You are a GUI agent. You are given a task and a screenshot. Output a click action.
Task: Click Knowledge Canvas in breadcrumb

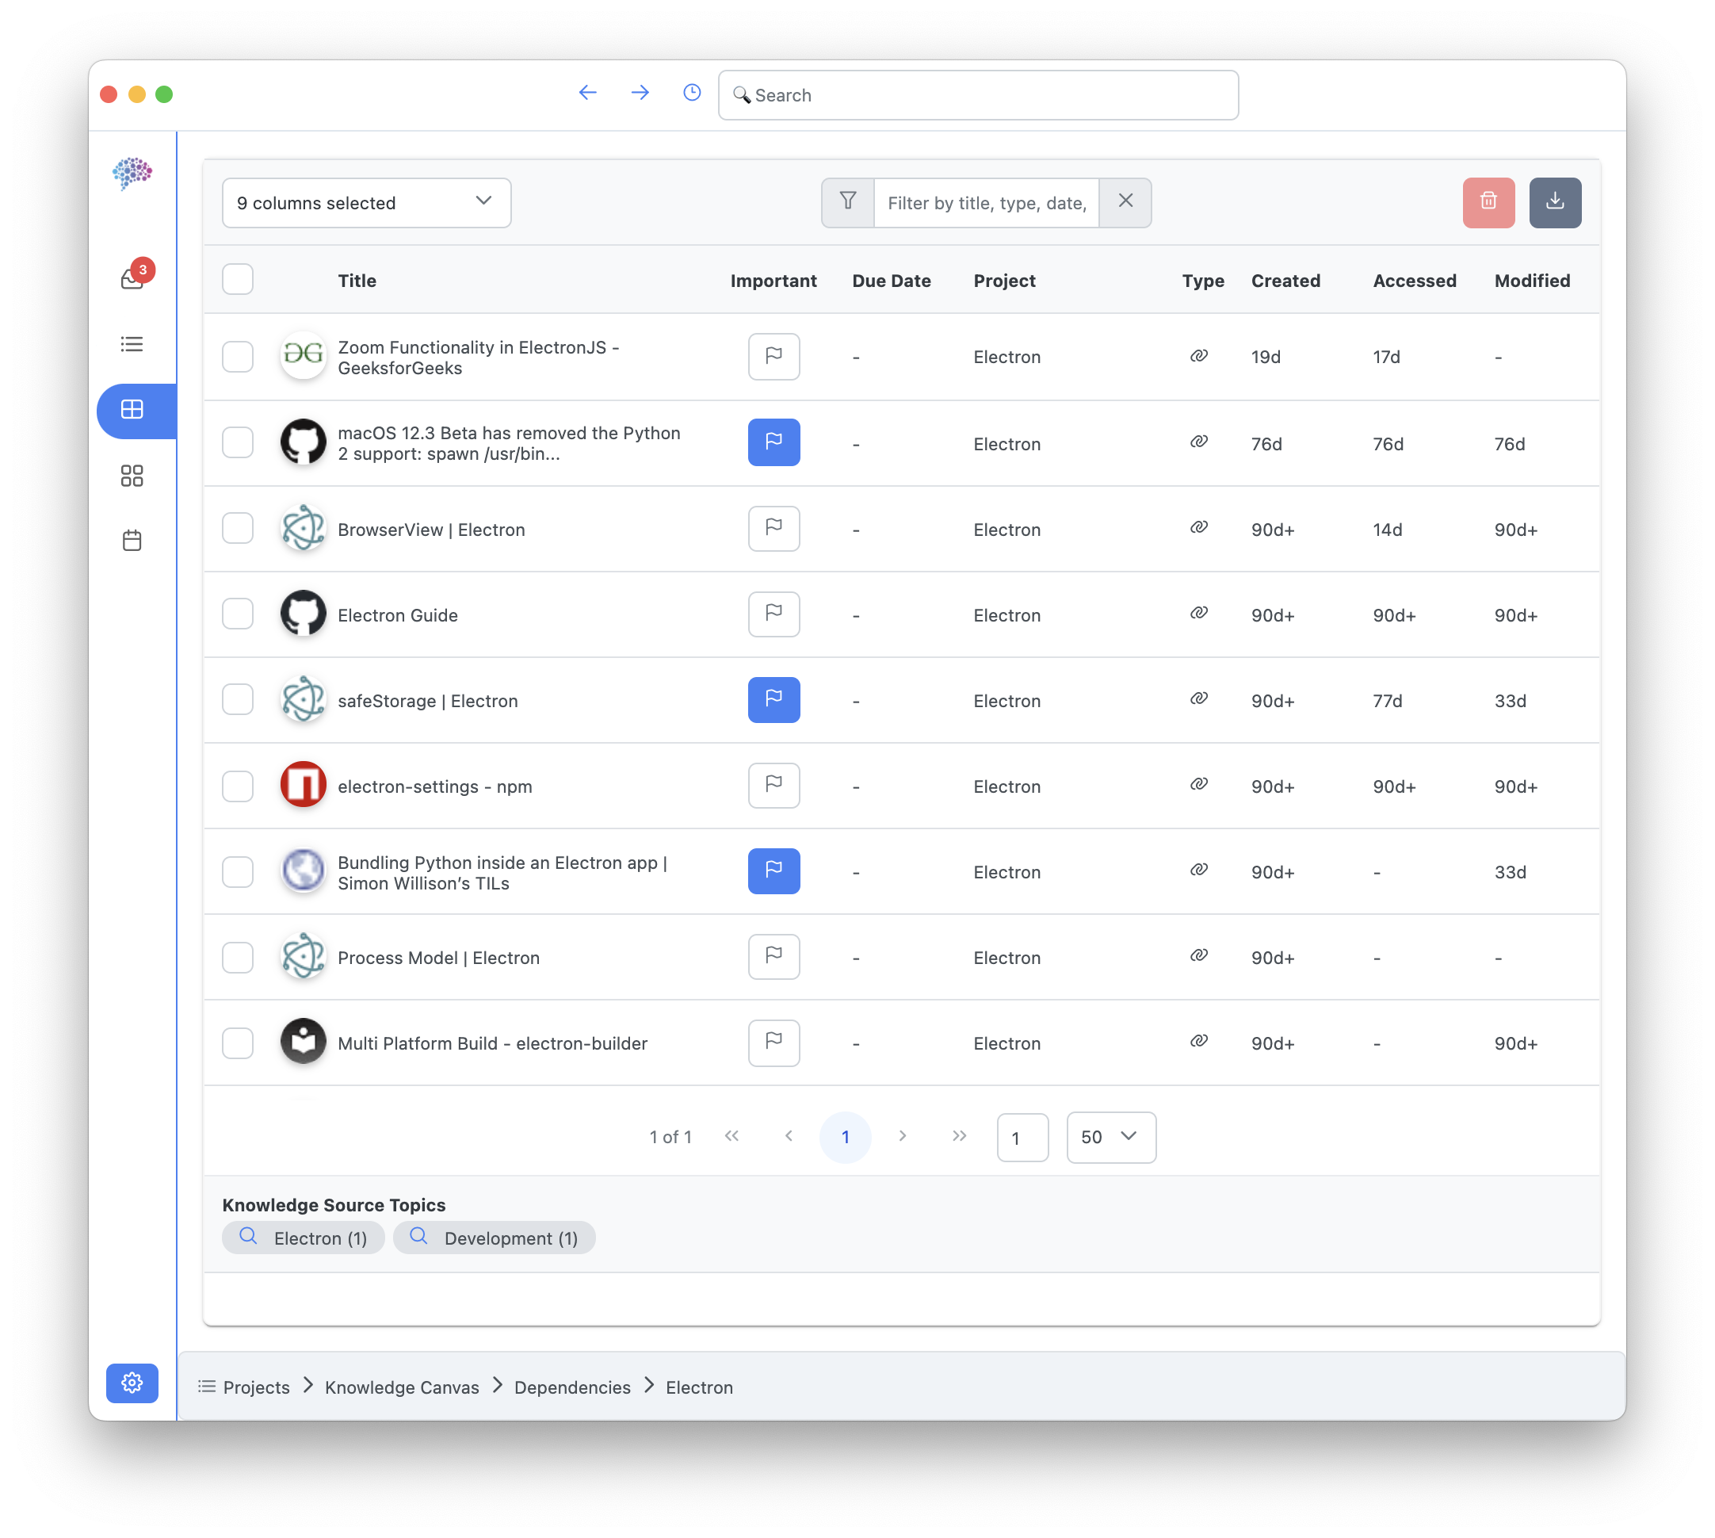401,1387
